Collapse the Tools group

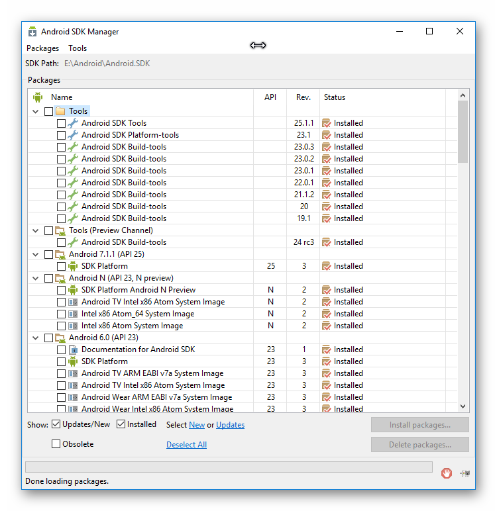click(x=36, y=111)
